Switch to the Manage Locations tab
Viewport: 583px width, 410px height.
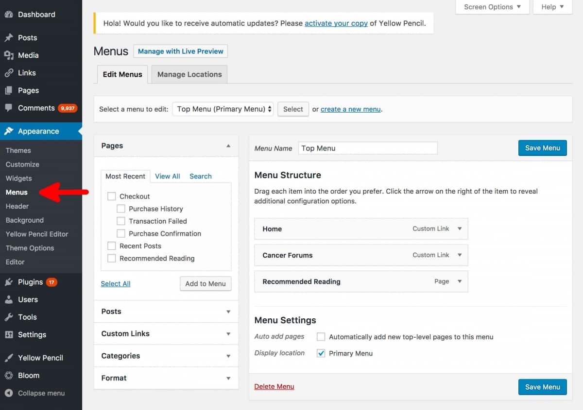click(x=189, y=74)
